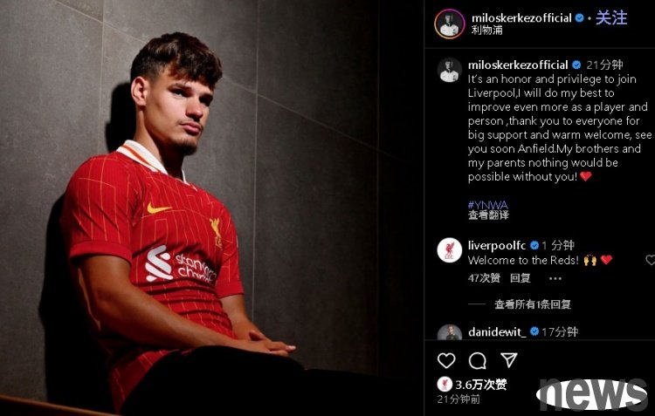Viewport: 655px width, 416px height.
Task: Like the post with heart icon
Action: [x=446, y=360]
